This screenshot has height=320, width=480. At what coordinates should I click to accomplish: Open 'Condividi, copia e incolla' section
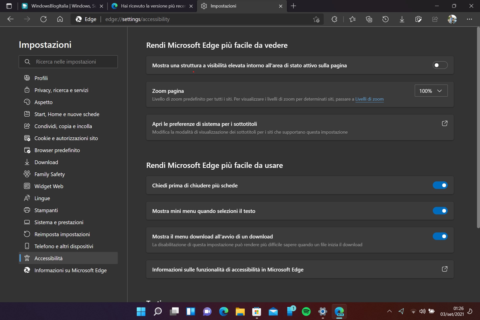tap(68, 126)
